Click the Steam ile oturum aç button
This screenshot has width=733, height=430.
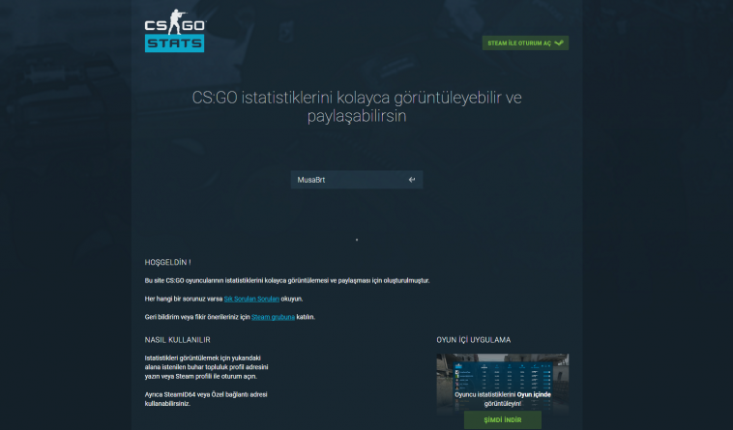tap(525, 43)
